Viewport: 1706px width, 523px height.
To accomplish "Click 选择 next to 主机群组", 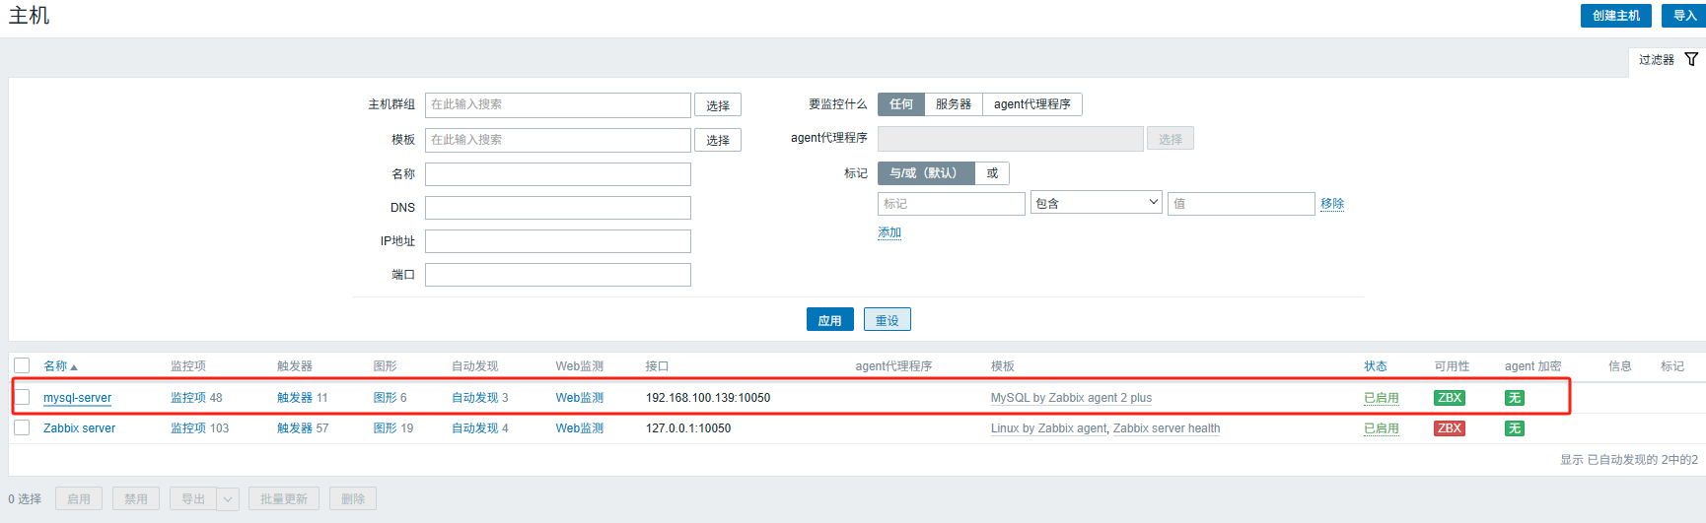I will (718, 105).
